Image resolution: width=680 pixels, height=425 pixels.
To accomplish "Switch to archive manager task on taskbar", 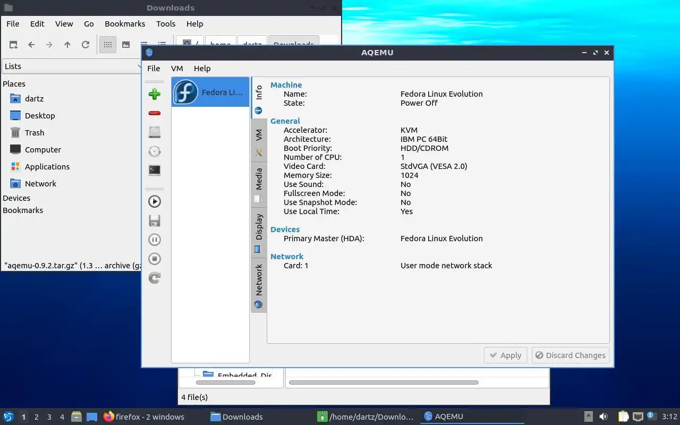I will [365, 416].
